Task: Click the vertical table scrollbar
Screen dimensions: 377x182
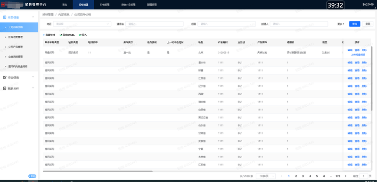Action: tap(372, 78)
